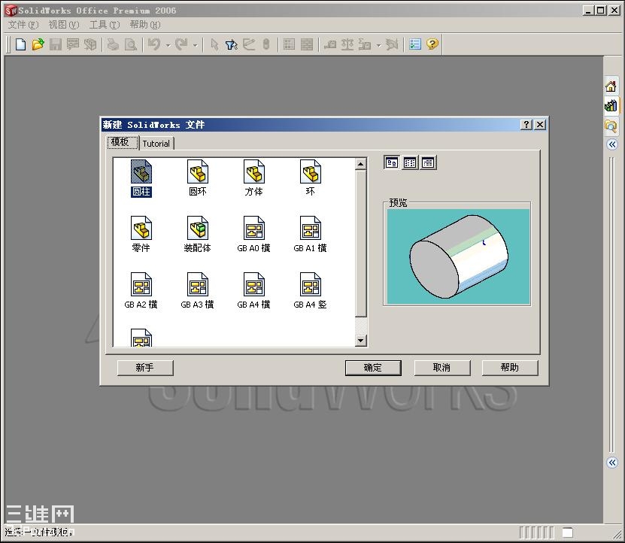
Task: Click the lower double chevron on task pane
Action: (612, 463)
